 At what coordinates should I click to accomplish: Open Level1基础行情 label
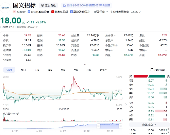[38, 12]
